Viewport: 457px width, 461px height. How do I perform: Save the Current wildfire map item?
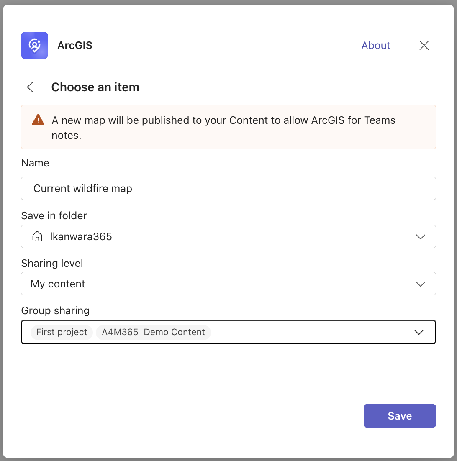[x=399, y=415]
